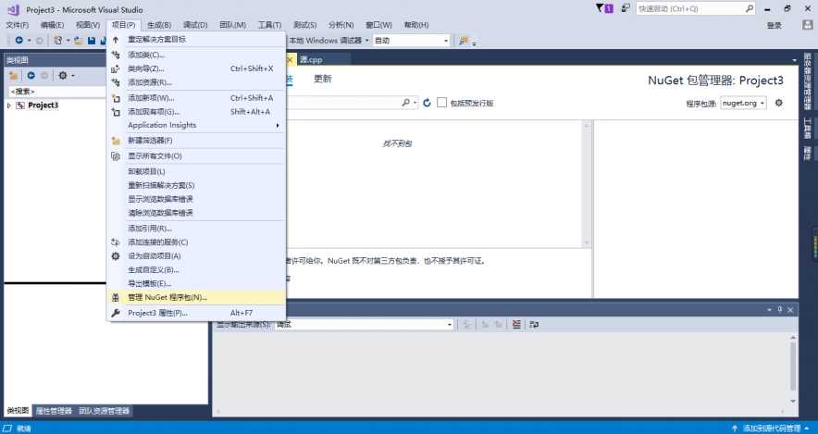
Task: Open the 视图(V) menu
Action: coord(88,25)
